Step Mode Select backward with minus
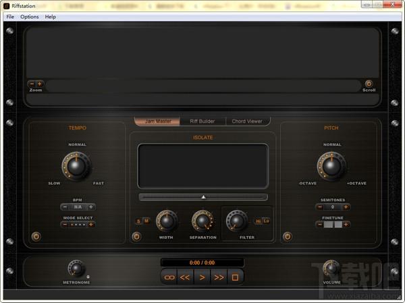 65,225
